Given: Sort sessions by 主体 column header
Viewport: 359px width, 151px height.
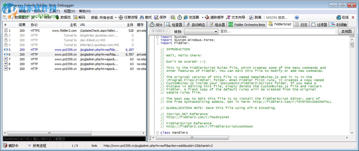Looking at the screenshot, I should pyautogui.click(x=128, y=25).
